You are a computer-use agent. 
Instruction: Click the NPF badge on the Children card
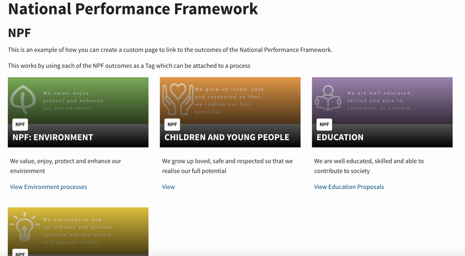pos(172,124)
